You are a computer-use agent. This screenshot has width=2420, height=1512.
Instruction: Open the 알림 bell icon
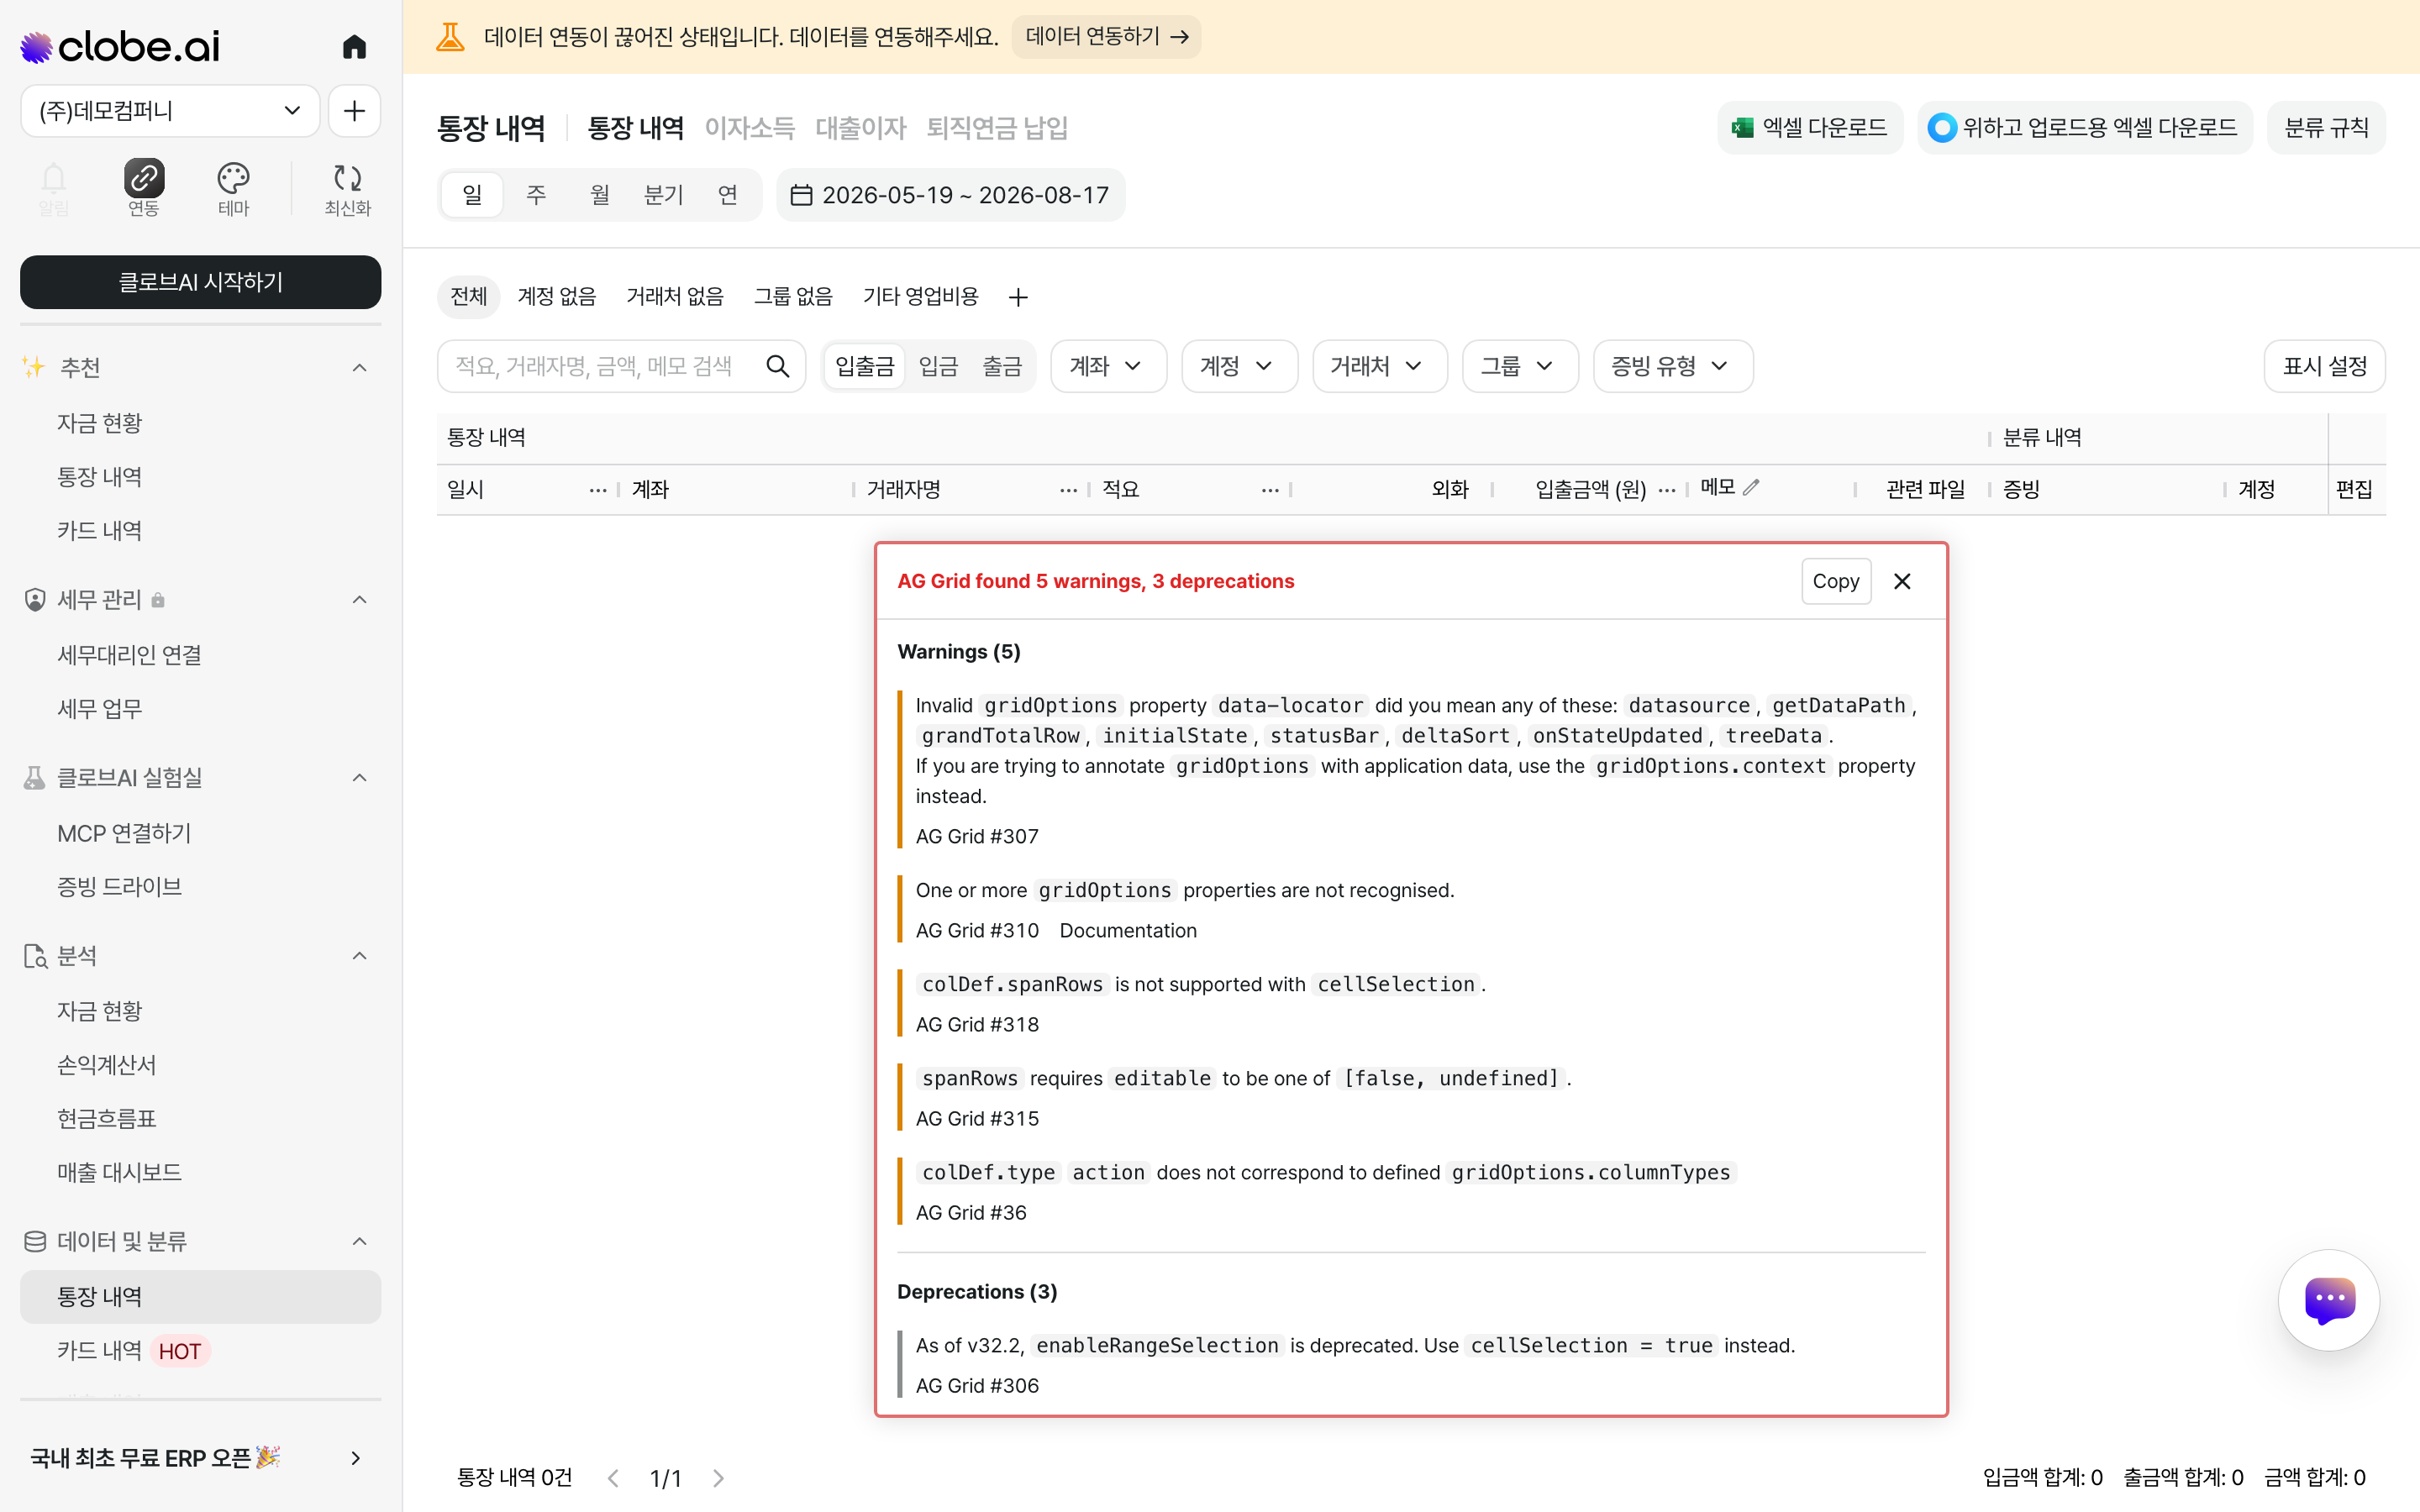pyautogui.click(x=54, y=189)
